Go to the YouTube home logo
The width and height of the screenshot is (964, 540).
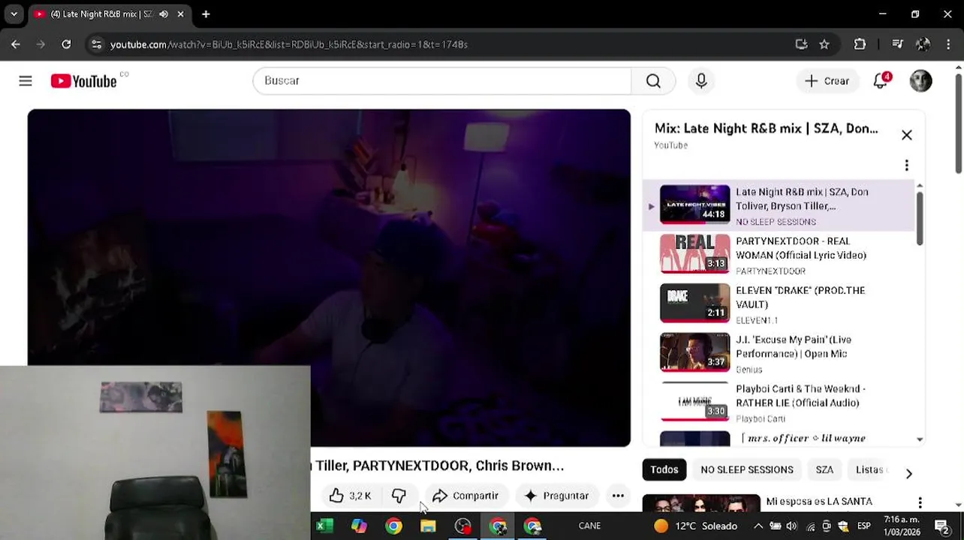point(83,81)
